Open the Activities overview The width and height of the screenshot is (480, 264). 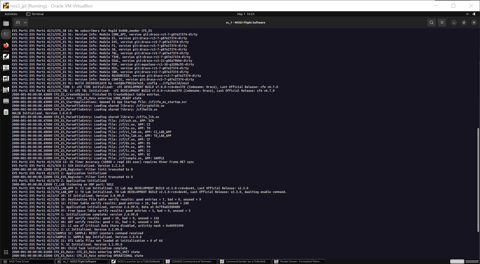coord(11,14)
